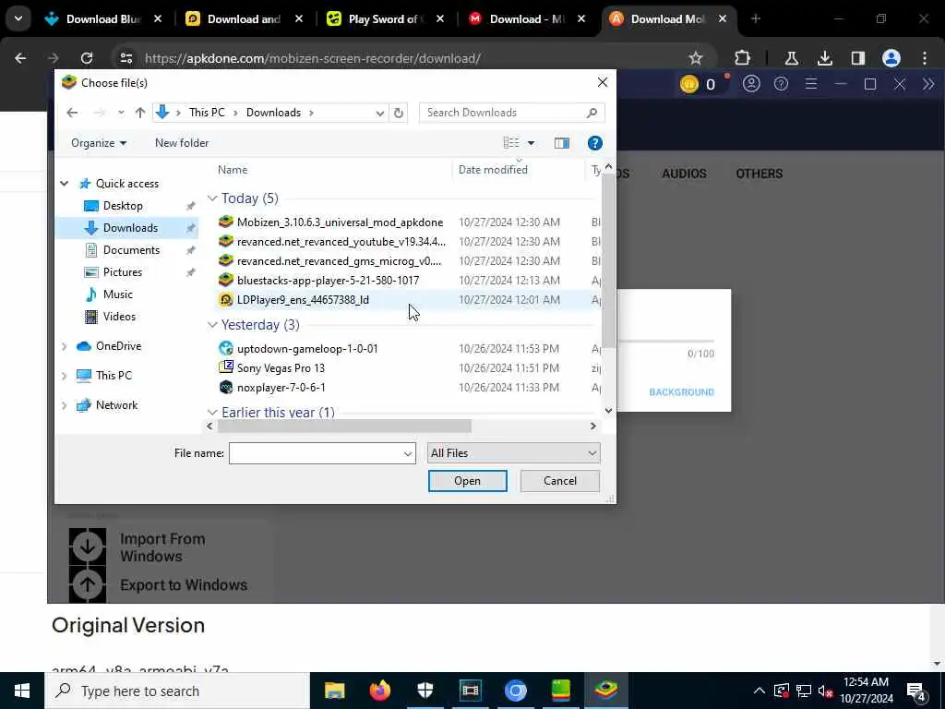Select Mobizen_3.10.6.3_universal_mod_apkdone file
Image resolution: width=945 pixels, height=709 pixels.
(x=340, y=222)
